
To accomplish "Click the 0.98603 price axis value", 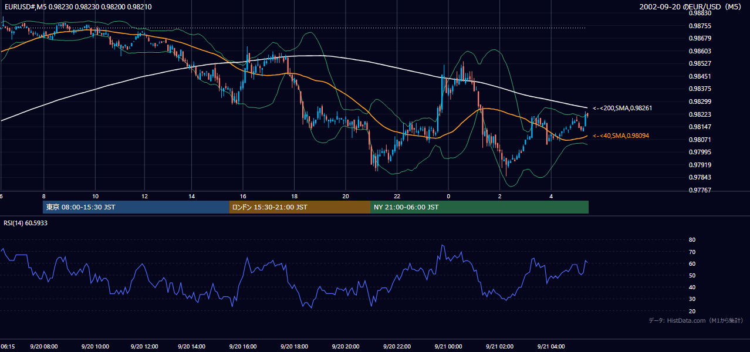I will click(x=700, y=51).
